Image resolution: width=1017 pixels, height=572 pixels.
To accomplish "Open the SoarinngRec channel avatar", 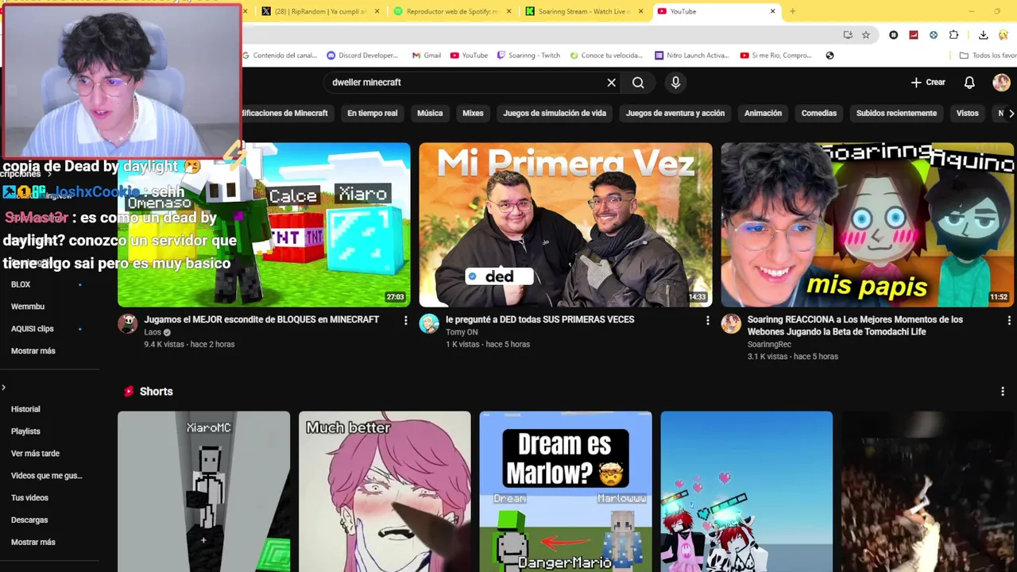I will click(x=731, y=323).
